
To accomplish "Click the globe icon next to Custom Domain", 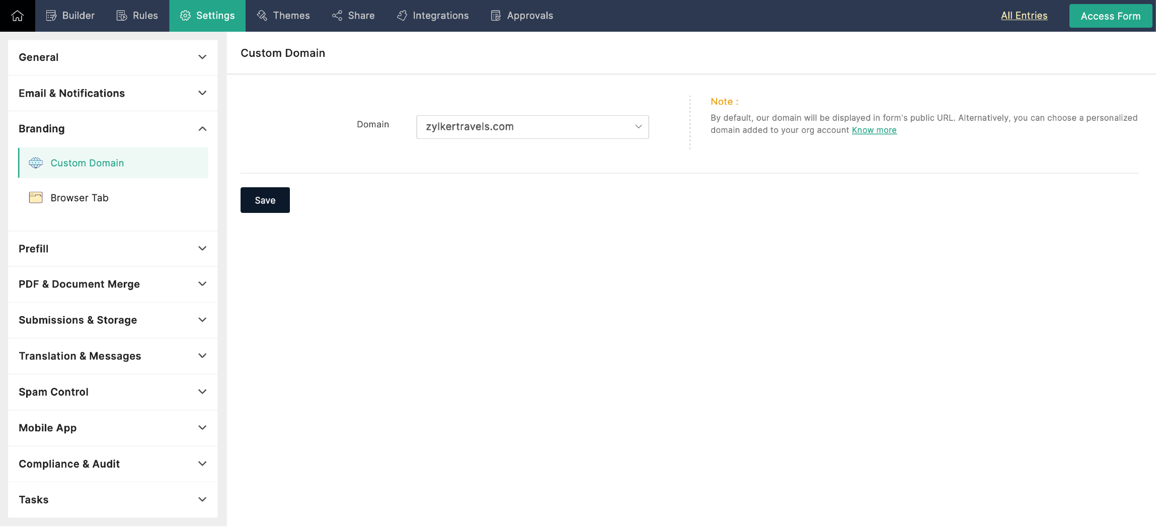I will 35,163.
